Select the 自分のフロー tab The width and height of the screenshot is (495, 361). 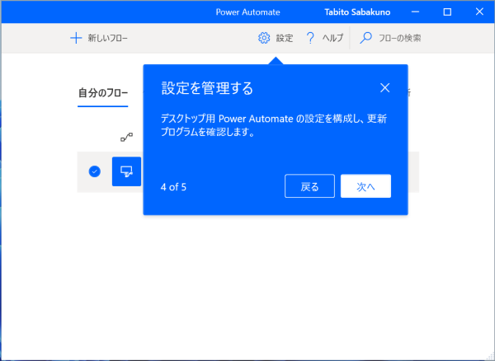pyautogui.click(x=103, y=93)
